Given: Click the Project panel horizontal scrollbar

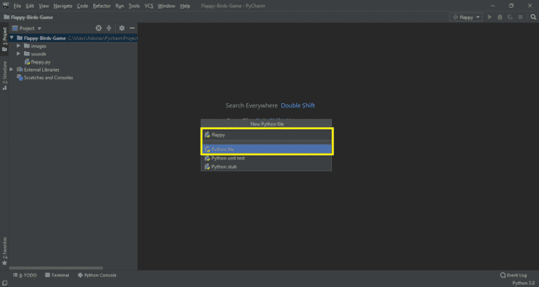Looking at the screenshot, I should [56, 268].
